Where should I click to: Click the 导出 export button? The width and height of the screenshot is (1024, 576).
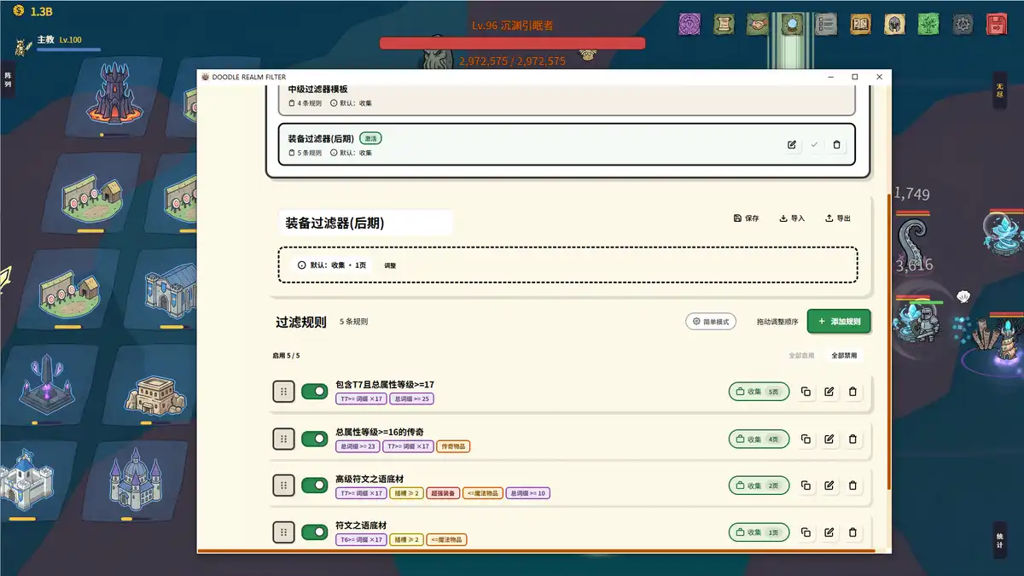click(x=838, y=218)
